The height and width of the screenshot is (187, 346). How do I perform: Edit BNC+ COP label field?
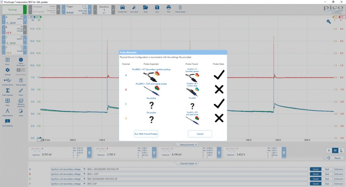(197, 174)
